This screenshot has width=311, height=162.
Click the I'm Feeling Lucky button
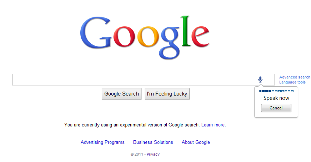[x=167, y=94]
